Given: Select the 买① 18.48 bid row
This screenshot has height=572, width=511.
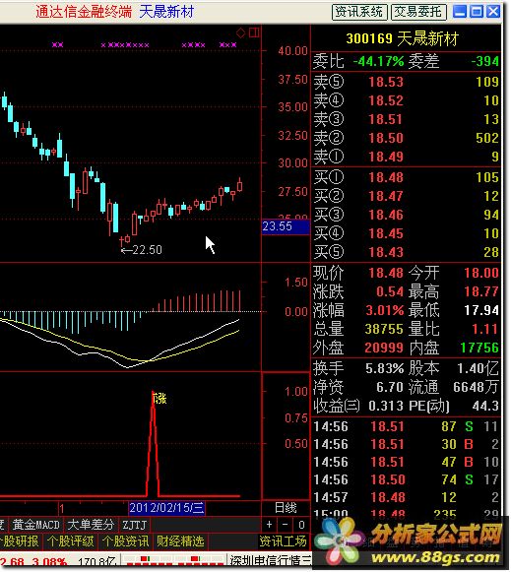Looking at the screenshot, I should [x=406, y=177].
